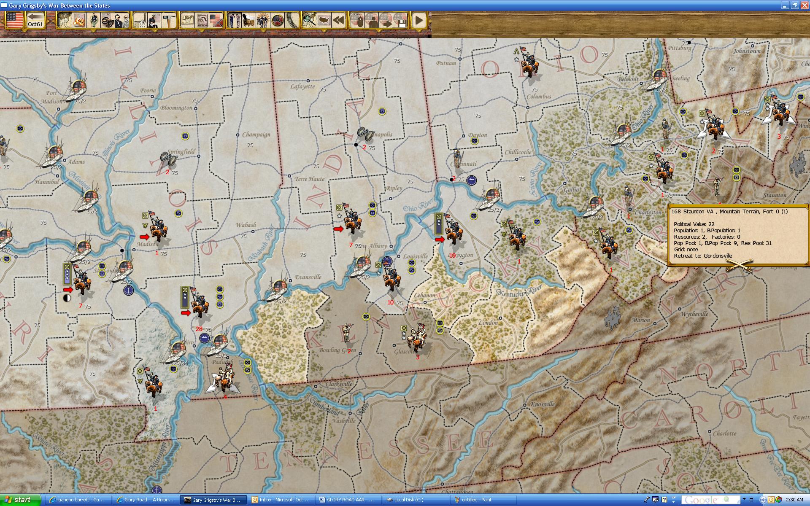Select the Union cavalry unit near Columbus
Screen dimensions: 810x506
pyautogui.click(x=529, y=63)
